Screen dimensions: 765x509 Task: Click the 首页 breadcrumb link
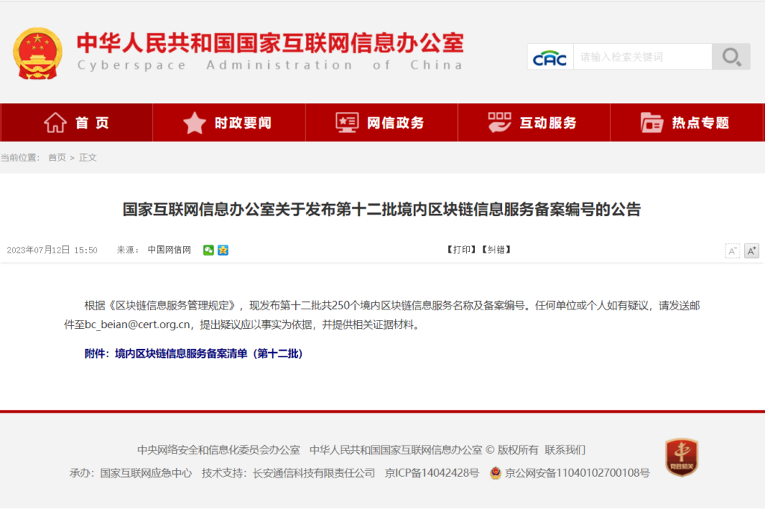coord(57,158)
